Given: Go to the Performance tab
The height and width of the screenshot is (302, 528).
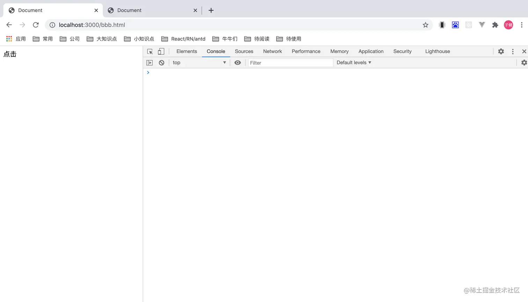Looking at the screenshot, I should [x=306, y=51].
